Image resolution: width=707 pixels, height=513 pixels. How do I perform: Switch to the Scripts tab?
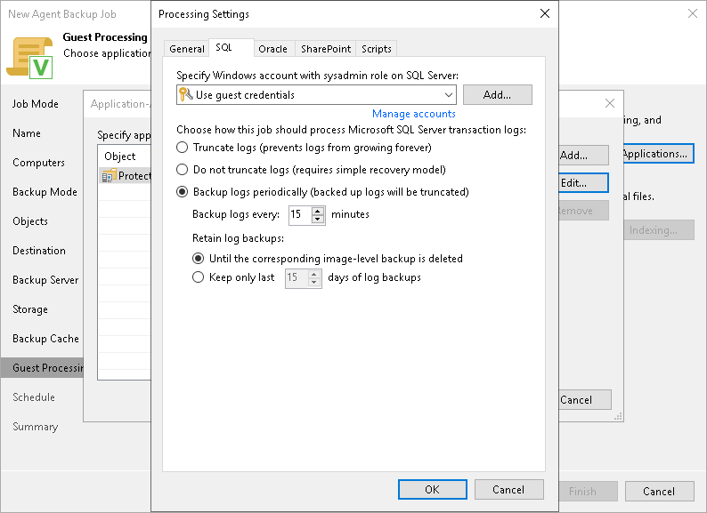point(377,49)
